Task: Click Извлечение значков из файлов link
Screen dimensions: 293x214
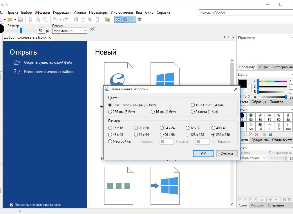Action: 49,72
